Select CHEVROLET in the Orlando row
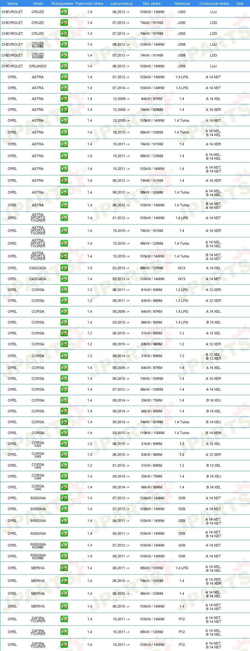This screenshot has height=651, width=250. 12,66
